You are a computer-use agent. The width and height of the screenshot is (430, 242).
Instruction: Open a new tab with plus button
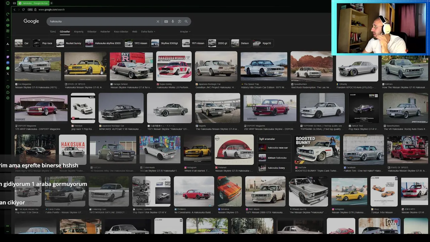pyautogui.click(x=51, y=3)
